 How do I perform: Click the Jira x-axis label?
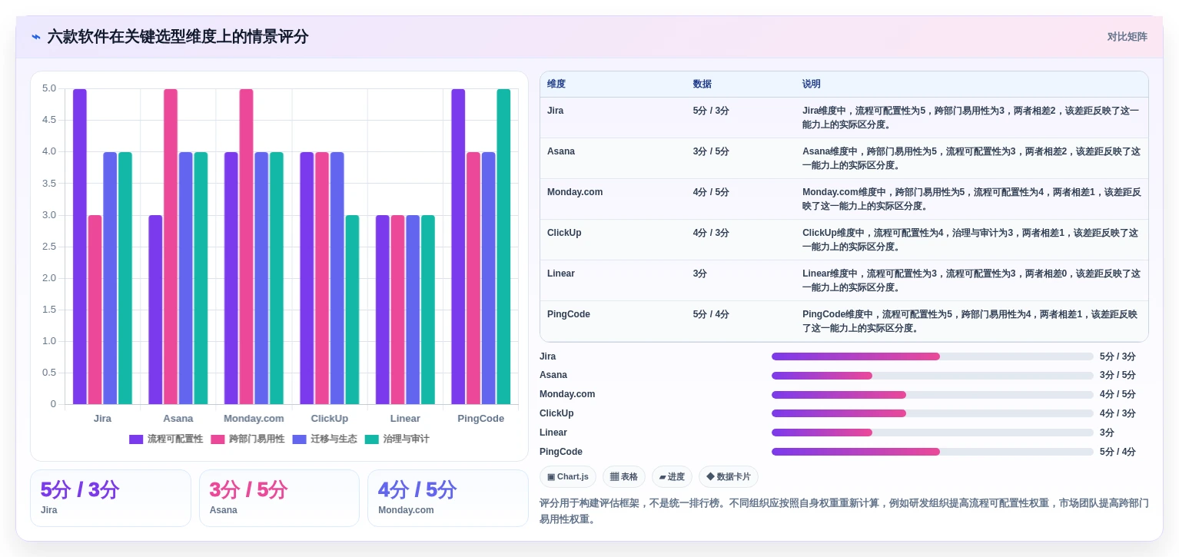(102, 419)
